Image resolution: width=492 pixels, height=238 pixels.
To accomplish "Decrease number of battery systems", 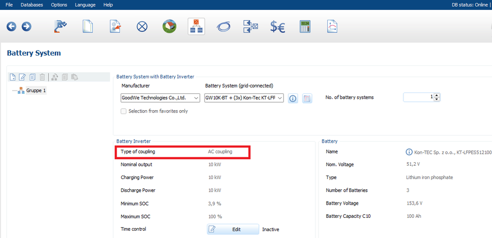I will pyautogui.click(x=437, y=99).
